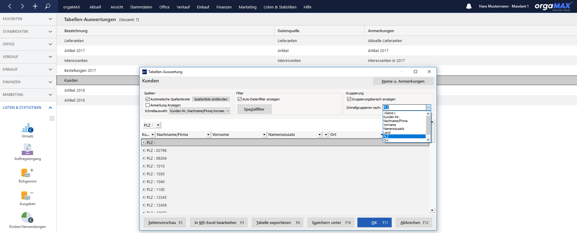577x233 pixels.
Task: Expand the STAMMDATEN sidebar section
Action: [28, 32]
